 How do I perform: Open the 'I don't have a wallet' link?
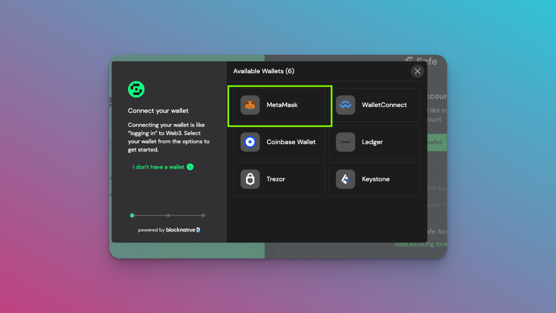158,167
